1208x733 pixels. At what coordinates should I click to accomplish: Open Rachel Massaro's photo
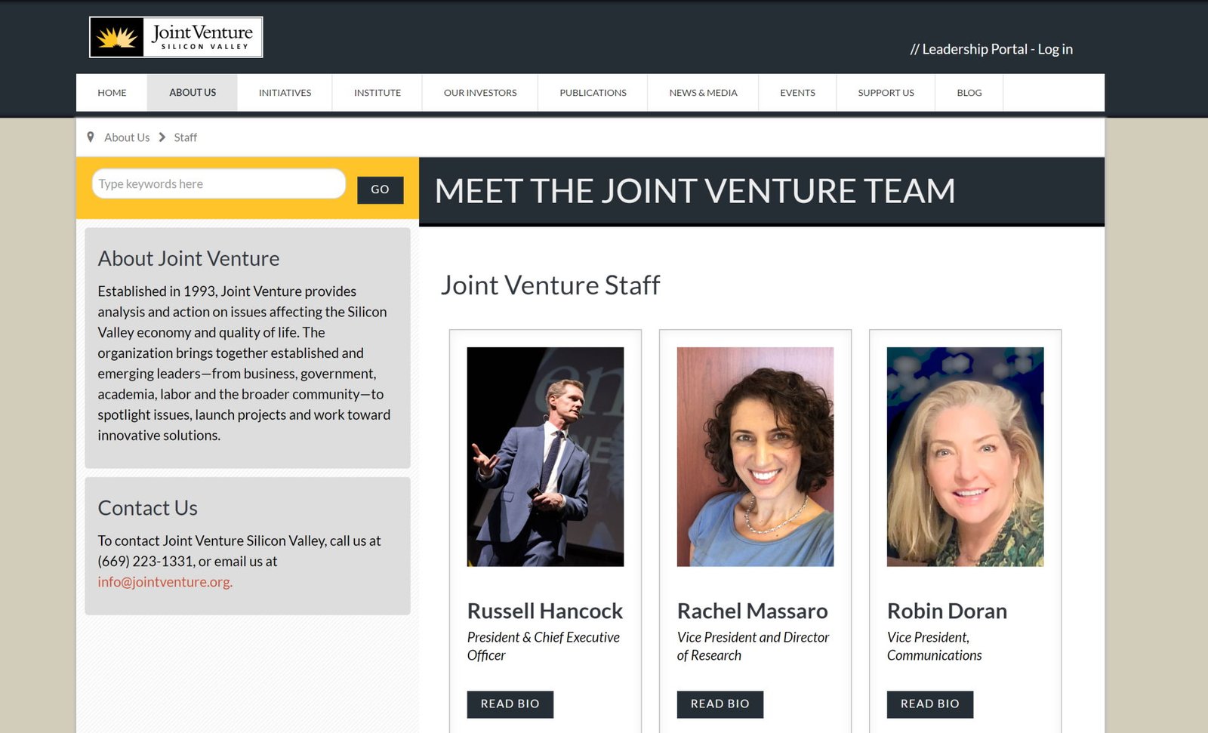click(755, 457)
